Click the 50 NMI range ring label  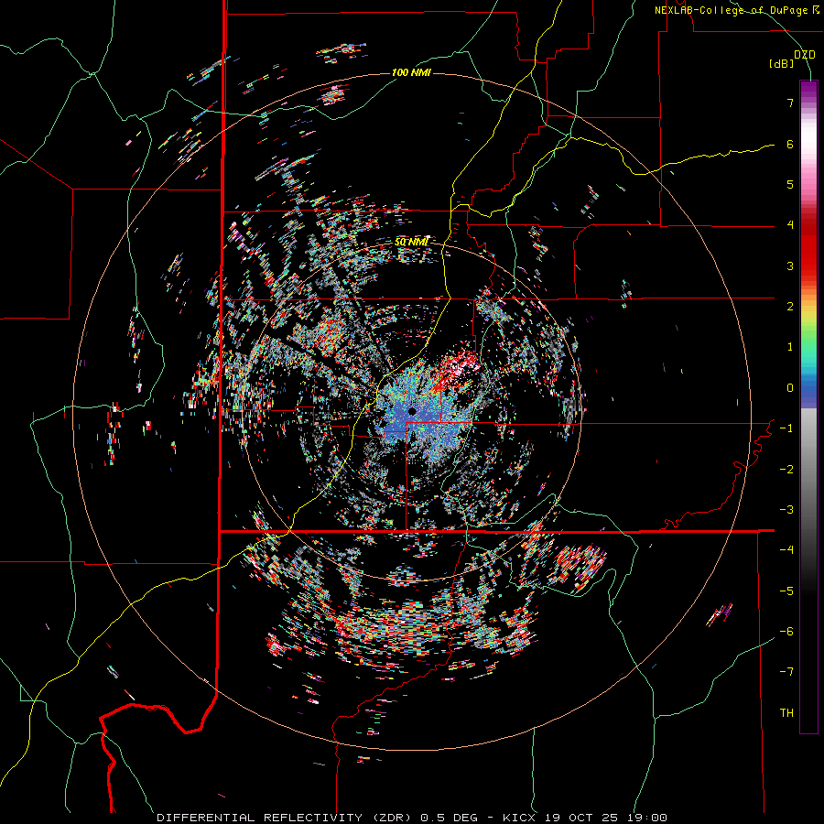click(411, 243)
